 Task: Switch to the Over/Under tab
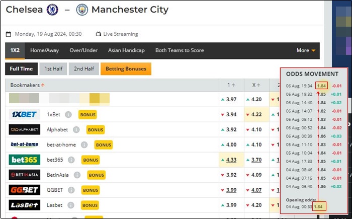pos(83,50)
